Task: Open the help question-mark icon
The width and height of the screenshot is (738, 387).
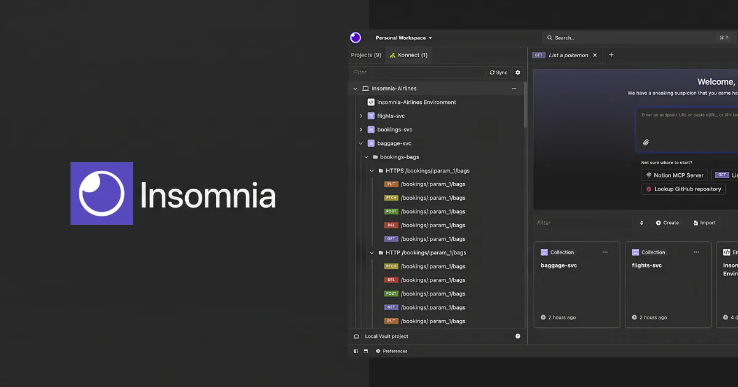Action: (518, 336)
